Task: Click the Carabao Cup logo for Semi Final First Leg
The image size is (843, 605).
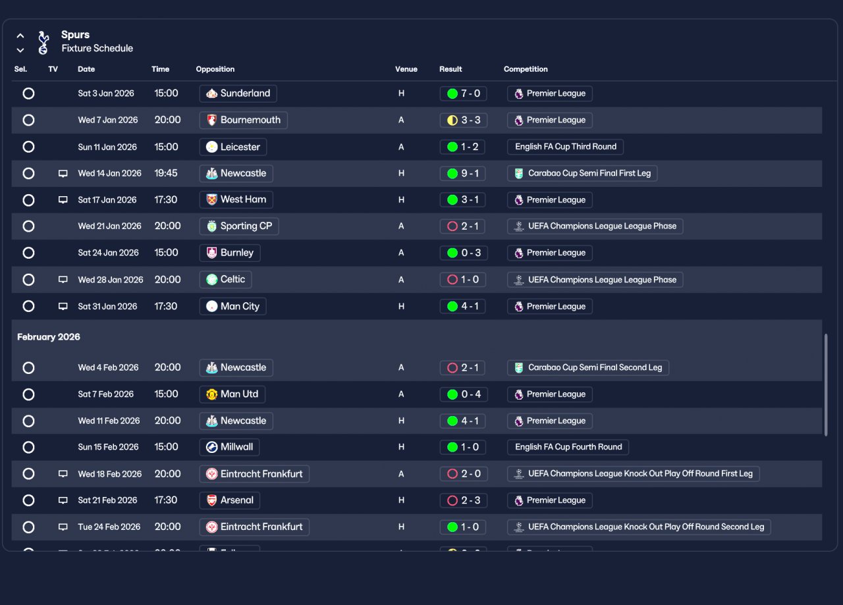Action: (x=519, y=174)
